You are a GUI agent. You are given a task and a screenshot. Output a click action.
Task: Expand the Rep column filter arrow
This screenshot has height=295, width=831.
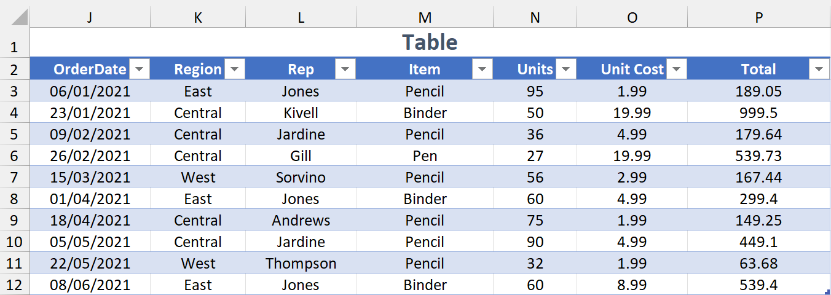(x=345, y=69)
